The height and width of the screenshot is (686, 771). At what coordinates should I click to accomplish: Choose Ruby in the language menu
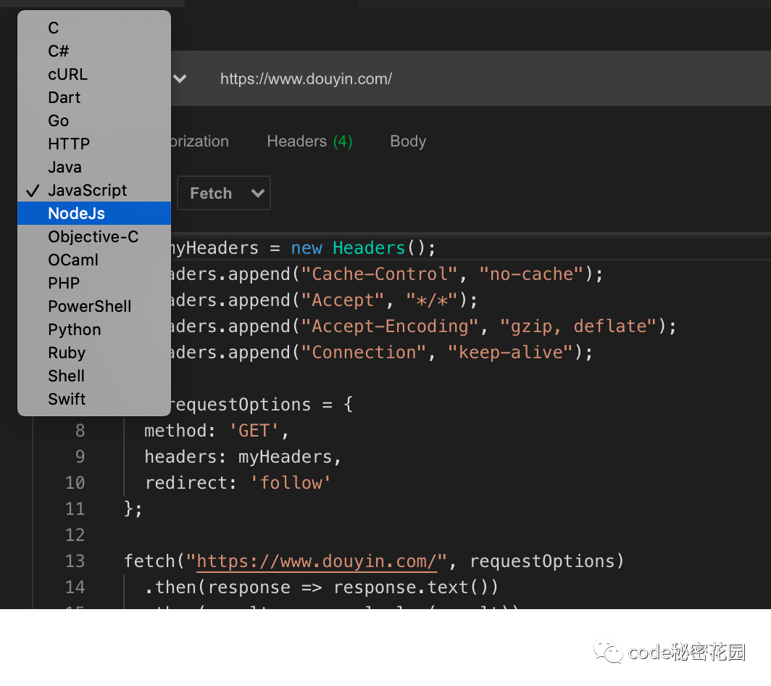[67, 352]
